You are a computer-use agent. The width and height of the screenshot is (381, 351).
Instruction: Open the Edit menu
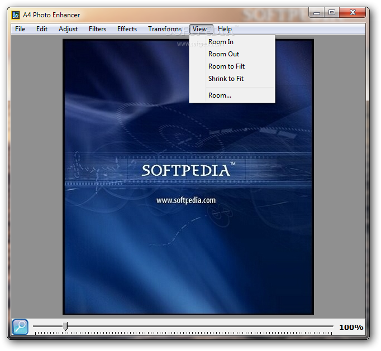tap(42, 29)
